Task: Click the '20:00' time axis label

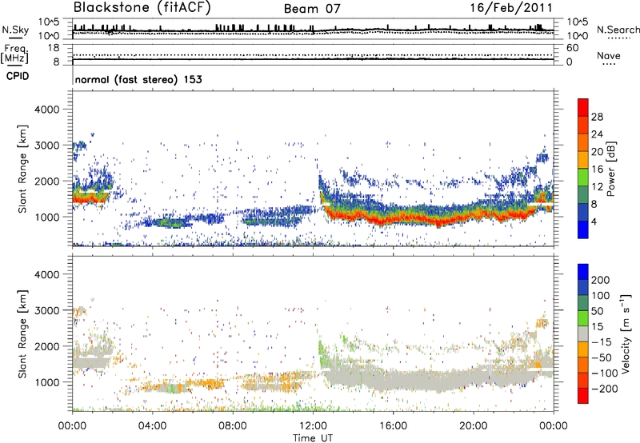Action: point(474,426)
